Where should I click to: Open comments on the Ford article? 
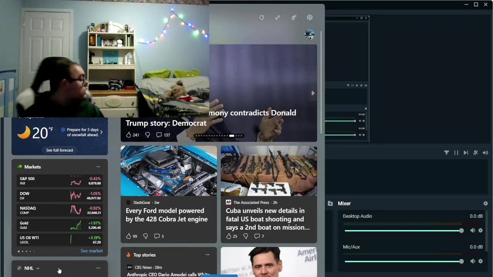coord(159,236)
